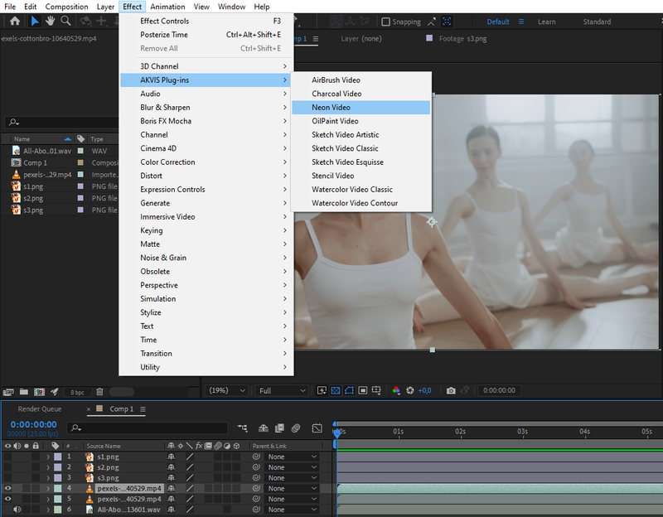Click the 8 bpc color depth button
This screenshot has width=663, height=517.
point(77,392)
